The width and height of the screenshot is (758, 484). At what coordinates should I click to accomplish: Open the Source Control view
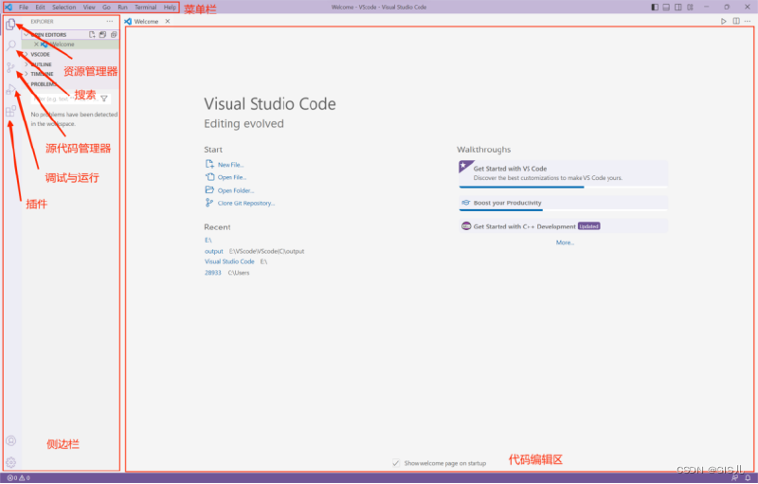point(10,67)
